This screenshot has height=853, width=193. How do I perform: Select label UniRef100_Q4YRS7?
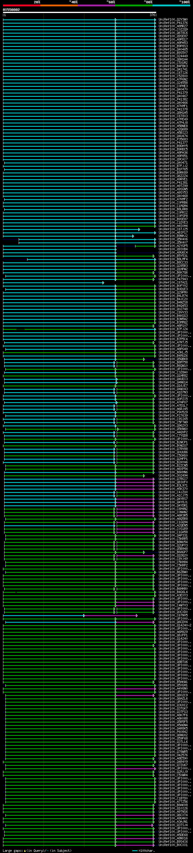(x=173, y=499)
